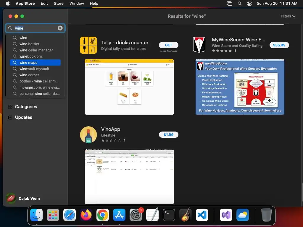The width and height of the screenshot is (303, 227).
Task: Click the date and time in menu bar
Action: tap(277, 4)
